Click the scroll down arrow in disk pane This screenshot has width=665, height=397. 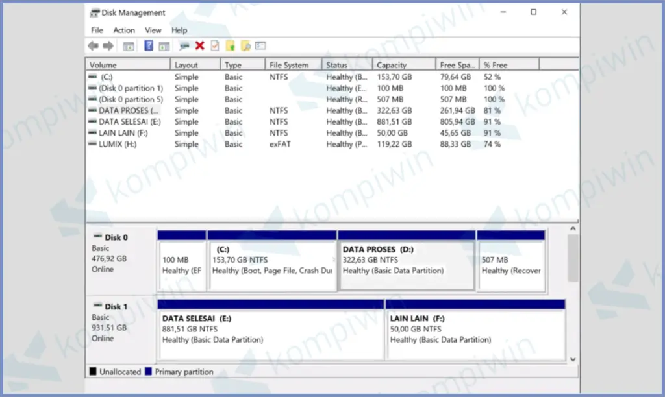tap(572, 359)
